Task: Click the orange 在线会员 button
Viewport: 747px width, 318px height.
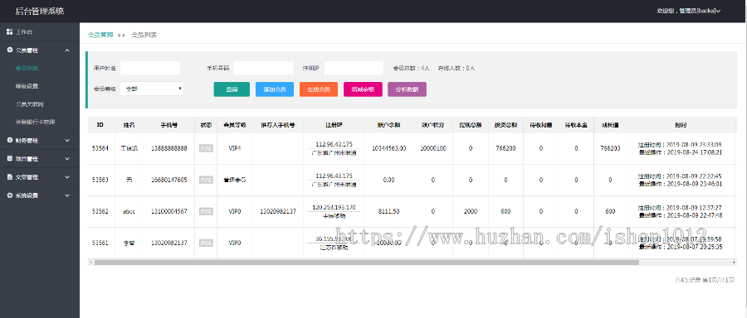Action: click(319, 89)
